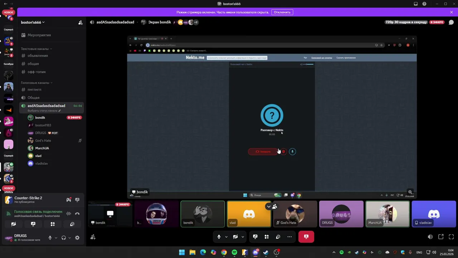Click Отключить to disable streamer mode
The height and width of the screenshot is (258, 458).
tap(282, 12)
